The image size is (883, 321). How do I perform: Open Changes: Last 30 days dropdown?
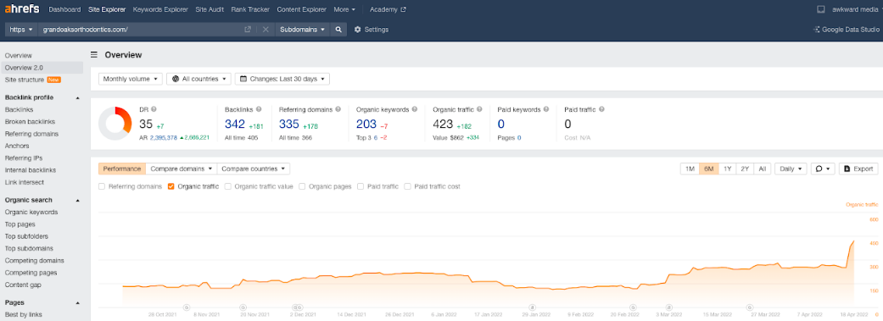tap(282, 79)
